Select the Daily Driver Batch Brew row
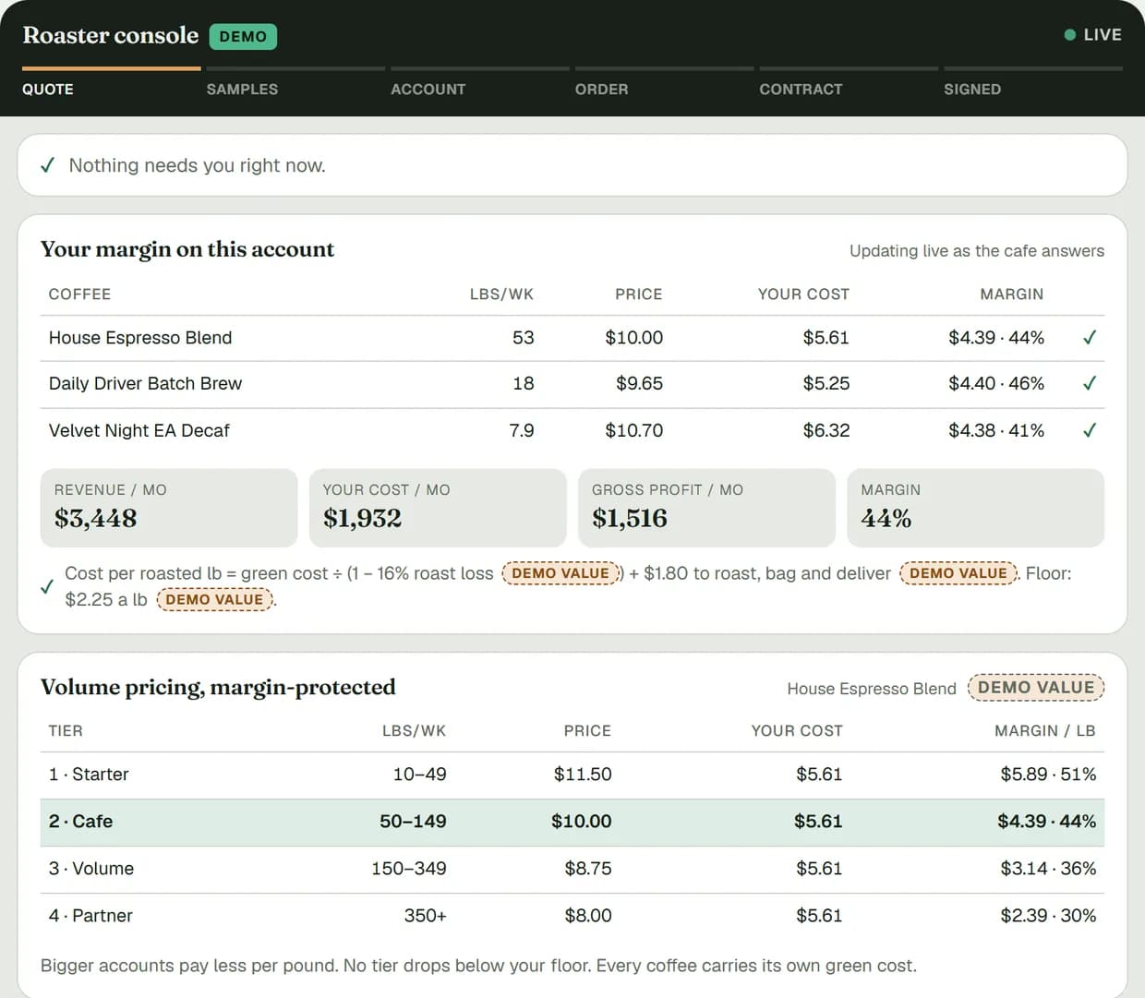Screen dimensions: 1145x998 [x=572, y=384]
